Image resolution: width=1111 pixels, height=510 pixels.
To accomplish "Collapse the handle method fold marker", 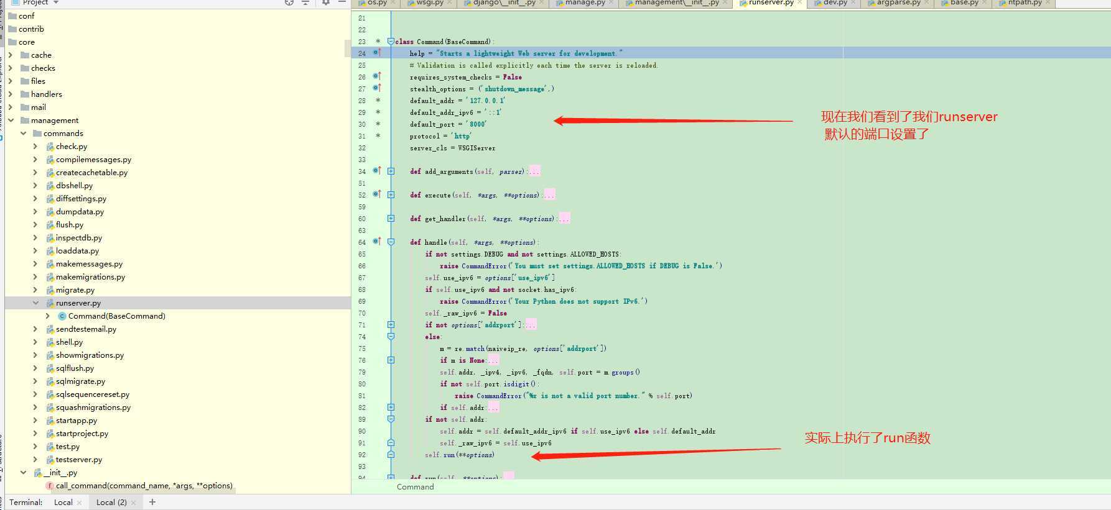I will 391,242.
